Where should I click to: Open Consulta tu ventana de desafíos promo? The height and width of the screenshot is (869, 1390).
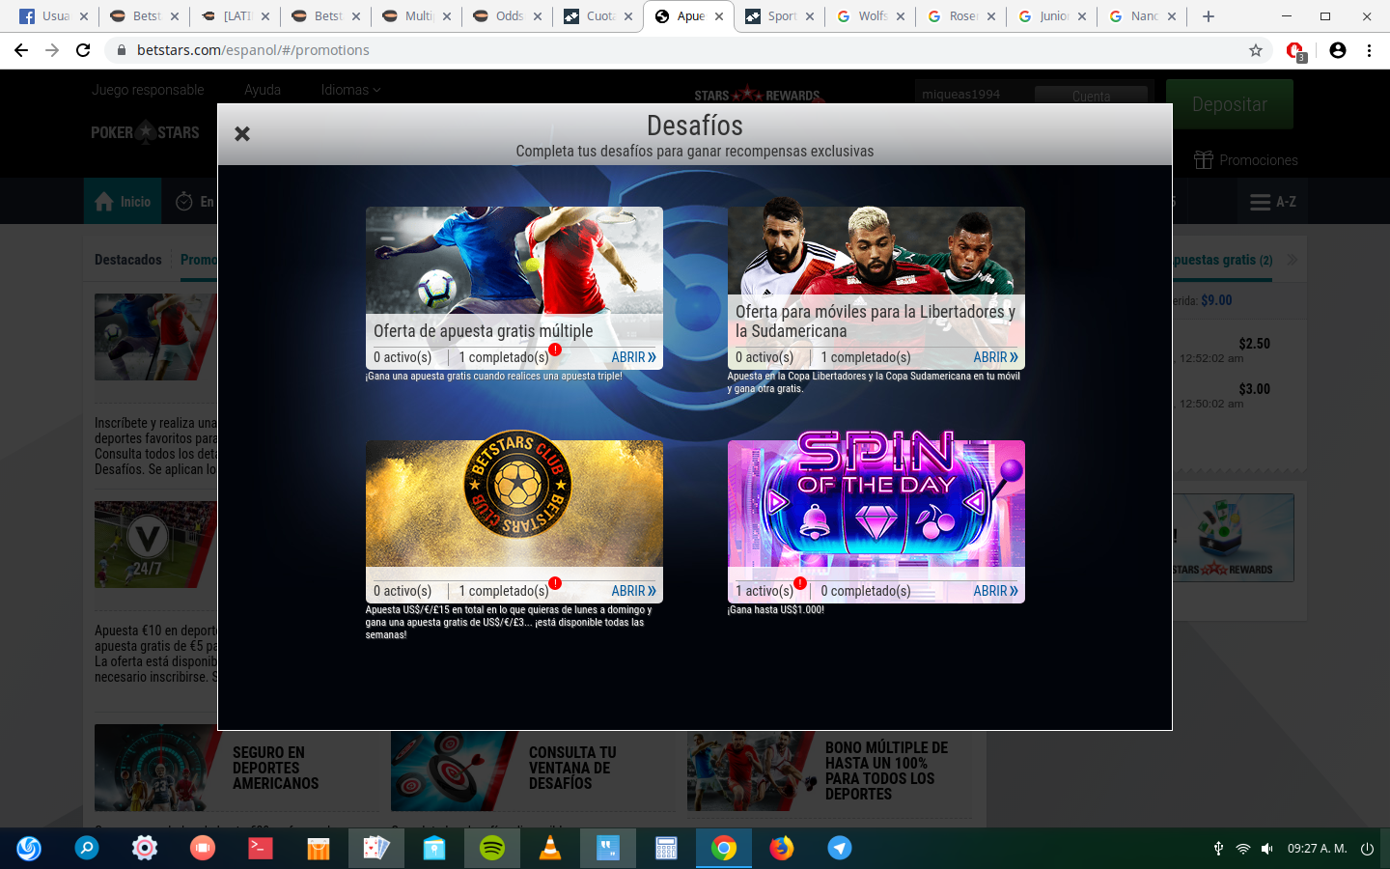tap(533, 768)
